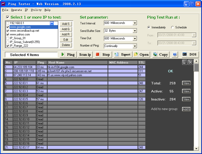The width and height of the screenshot is (202, 154).
Task: Open the Help menu
Action: tap(47, 10)
